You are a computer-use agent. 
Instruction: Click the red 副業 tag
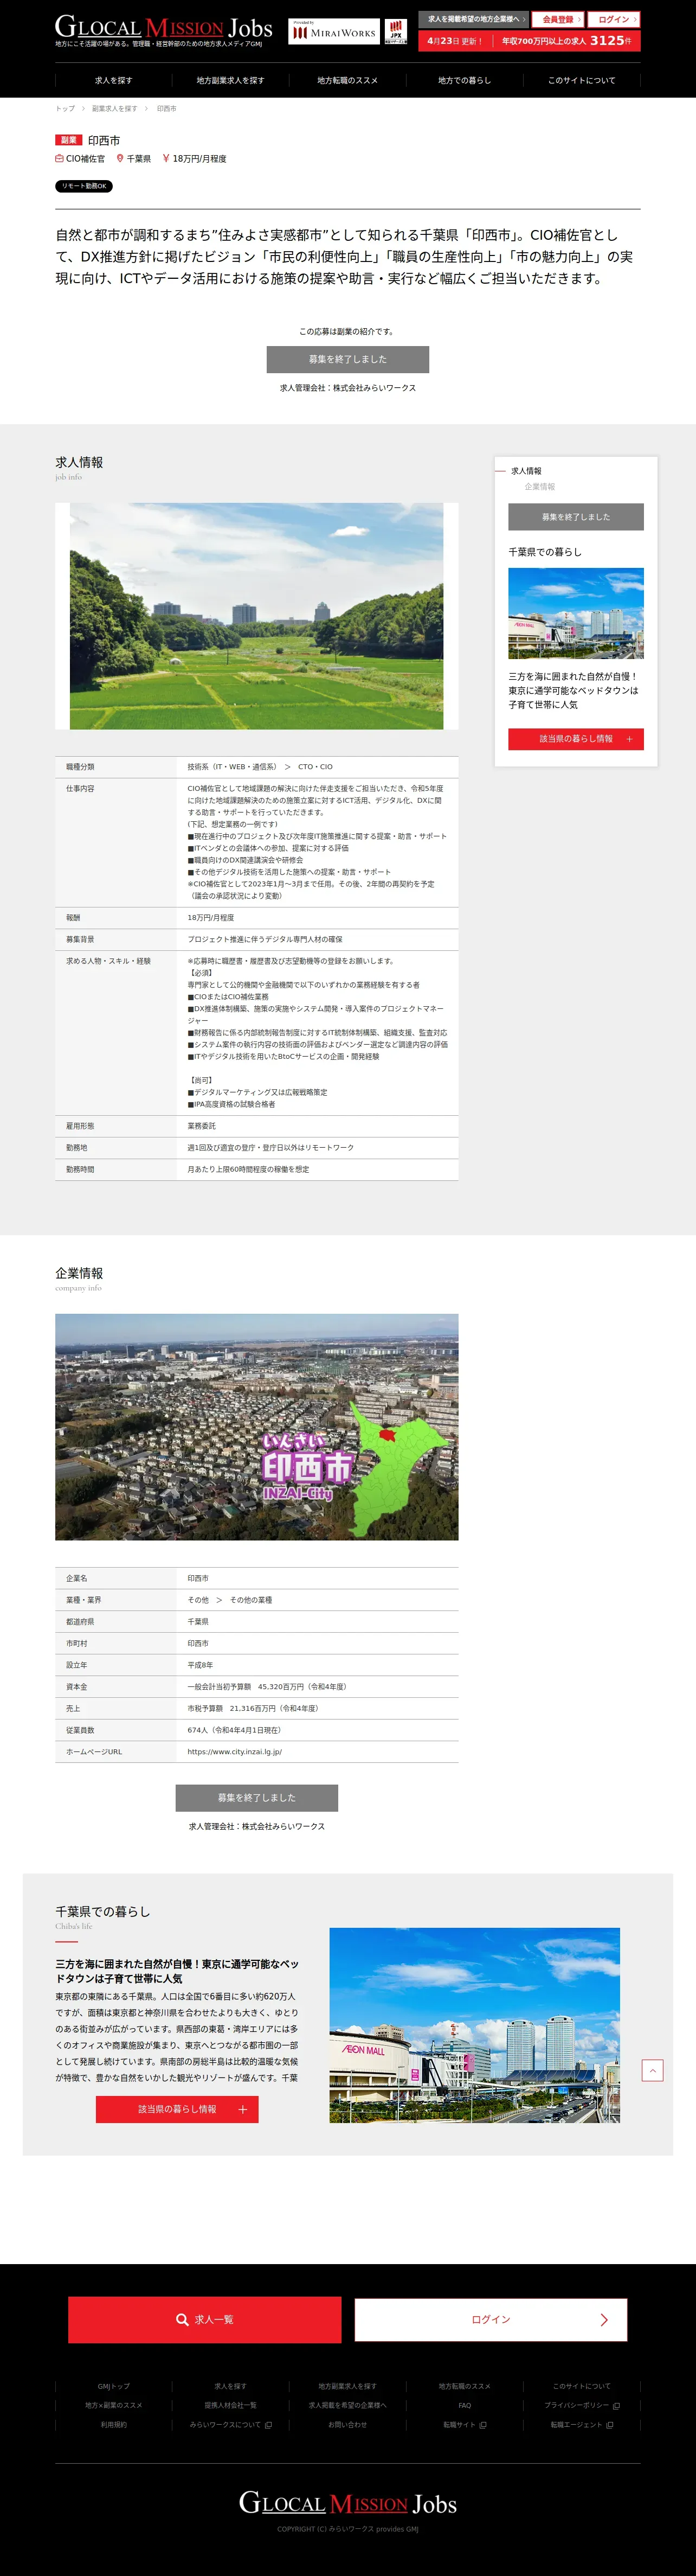[68, 140]
